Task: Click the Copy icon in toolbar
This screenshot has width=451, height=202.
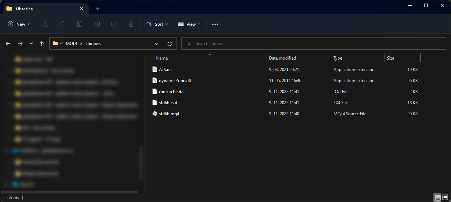Action: click(63, 24)
